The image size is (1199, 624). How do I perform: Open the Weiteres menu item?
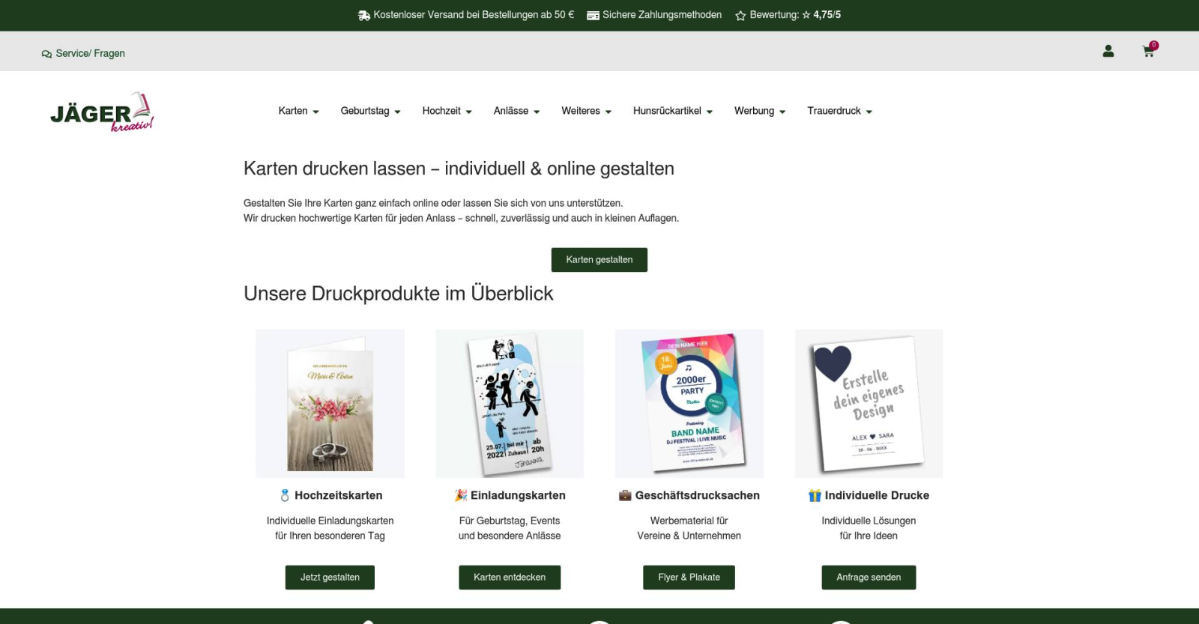[x=581, y=111]
